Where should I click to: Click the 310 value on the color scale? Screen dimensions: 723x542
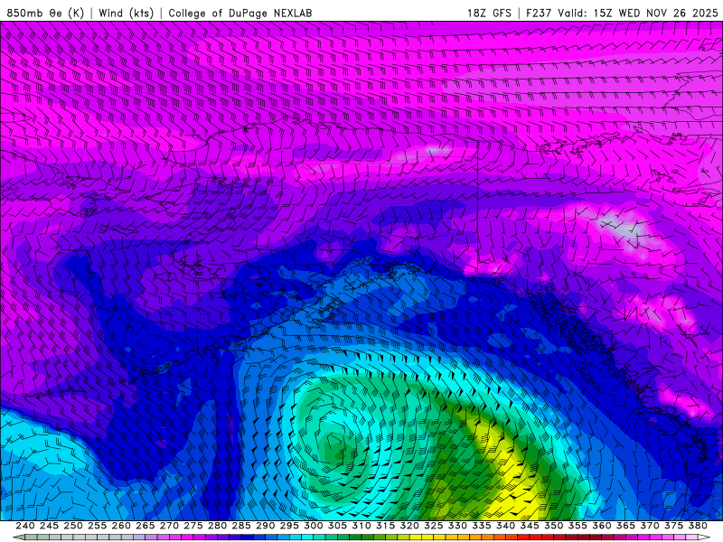point(361,526)
